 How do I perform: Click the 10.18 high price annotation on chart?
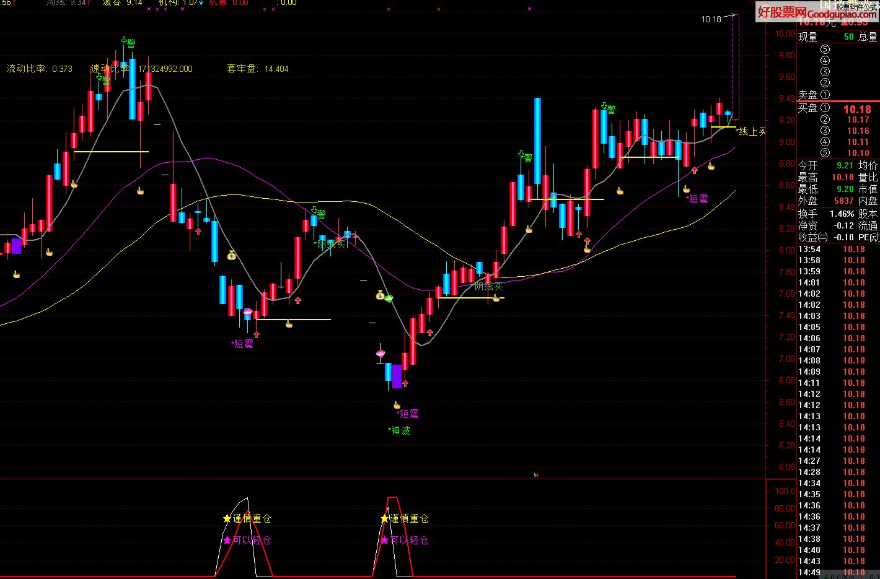[x=711, y=19]
